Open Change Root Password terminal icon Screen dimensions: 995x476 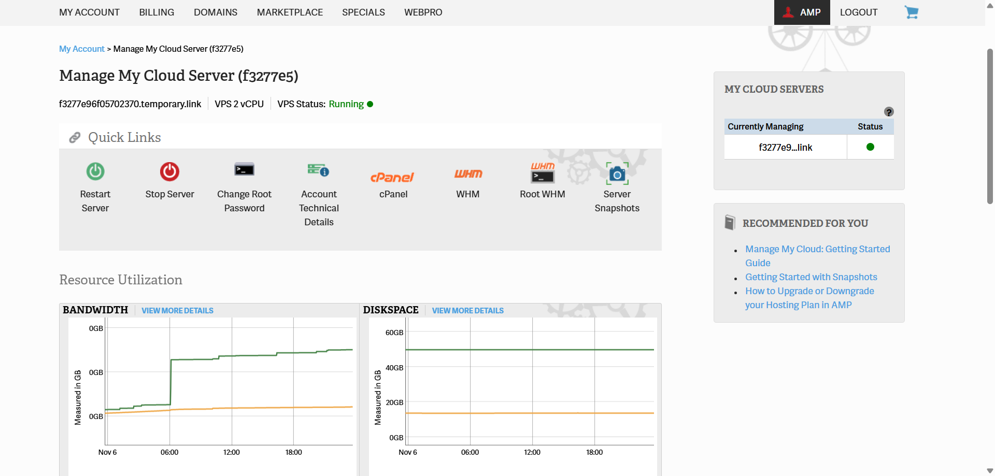pyautogui.click(x=244, y=169)
